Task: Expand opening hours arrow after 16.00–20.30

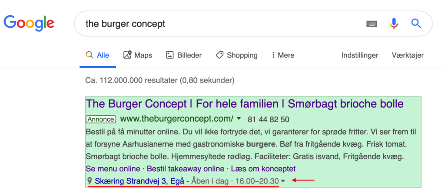Action: click(x=282, y=181)
